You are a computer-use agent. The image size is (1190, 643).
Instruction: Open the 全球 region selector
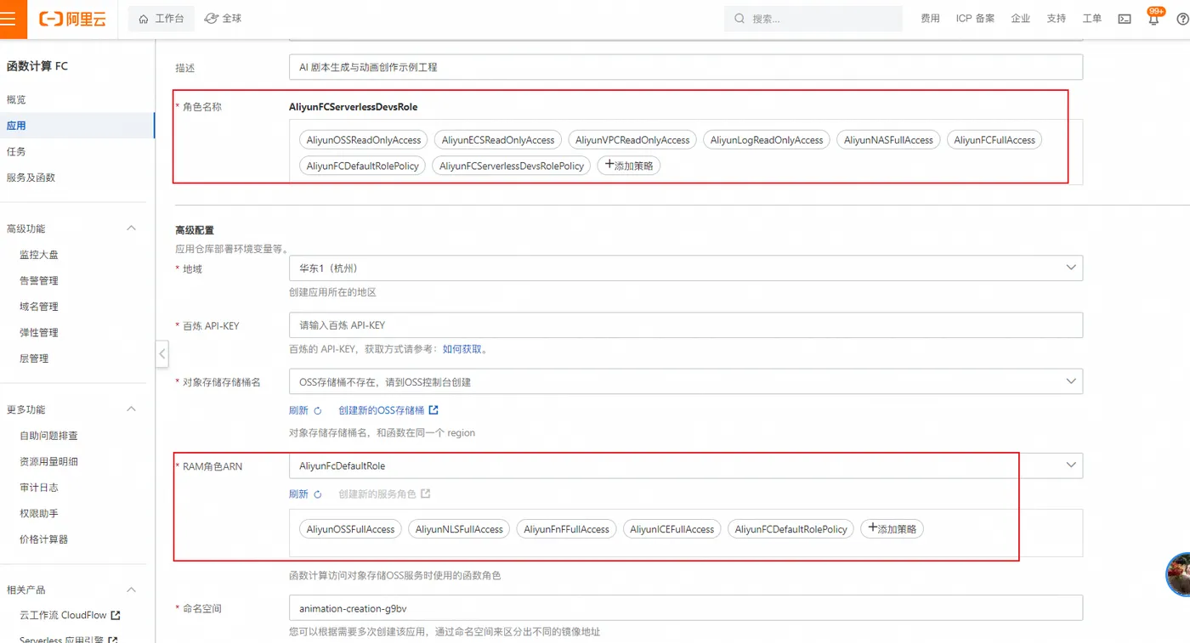224,19
